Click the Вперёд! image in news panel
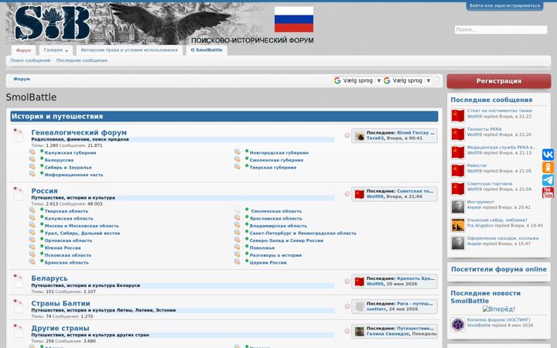The image size is (557, 348). click(x=499, y=309)
